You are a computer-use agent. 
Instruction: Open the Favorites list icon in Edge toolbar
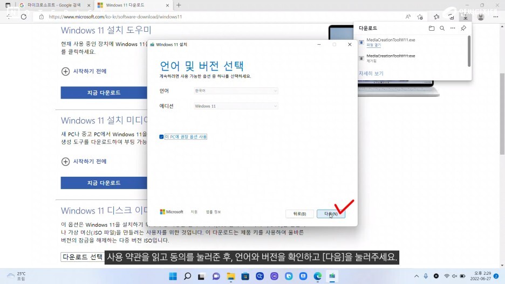coord(436,17)
